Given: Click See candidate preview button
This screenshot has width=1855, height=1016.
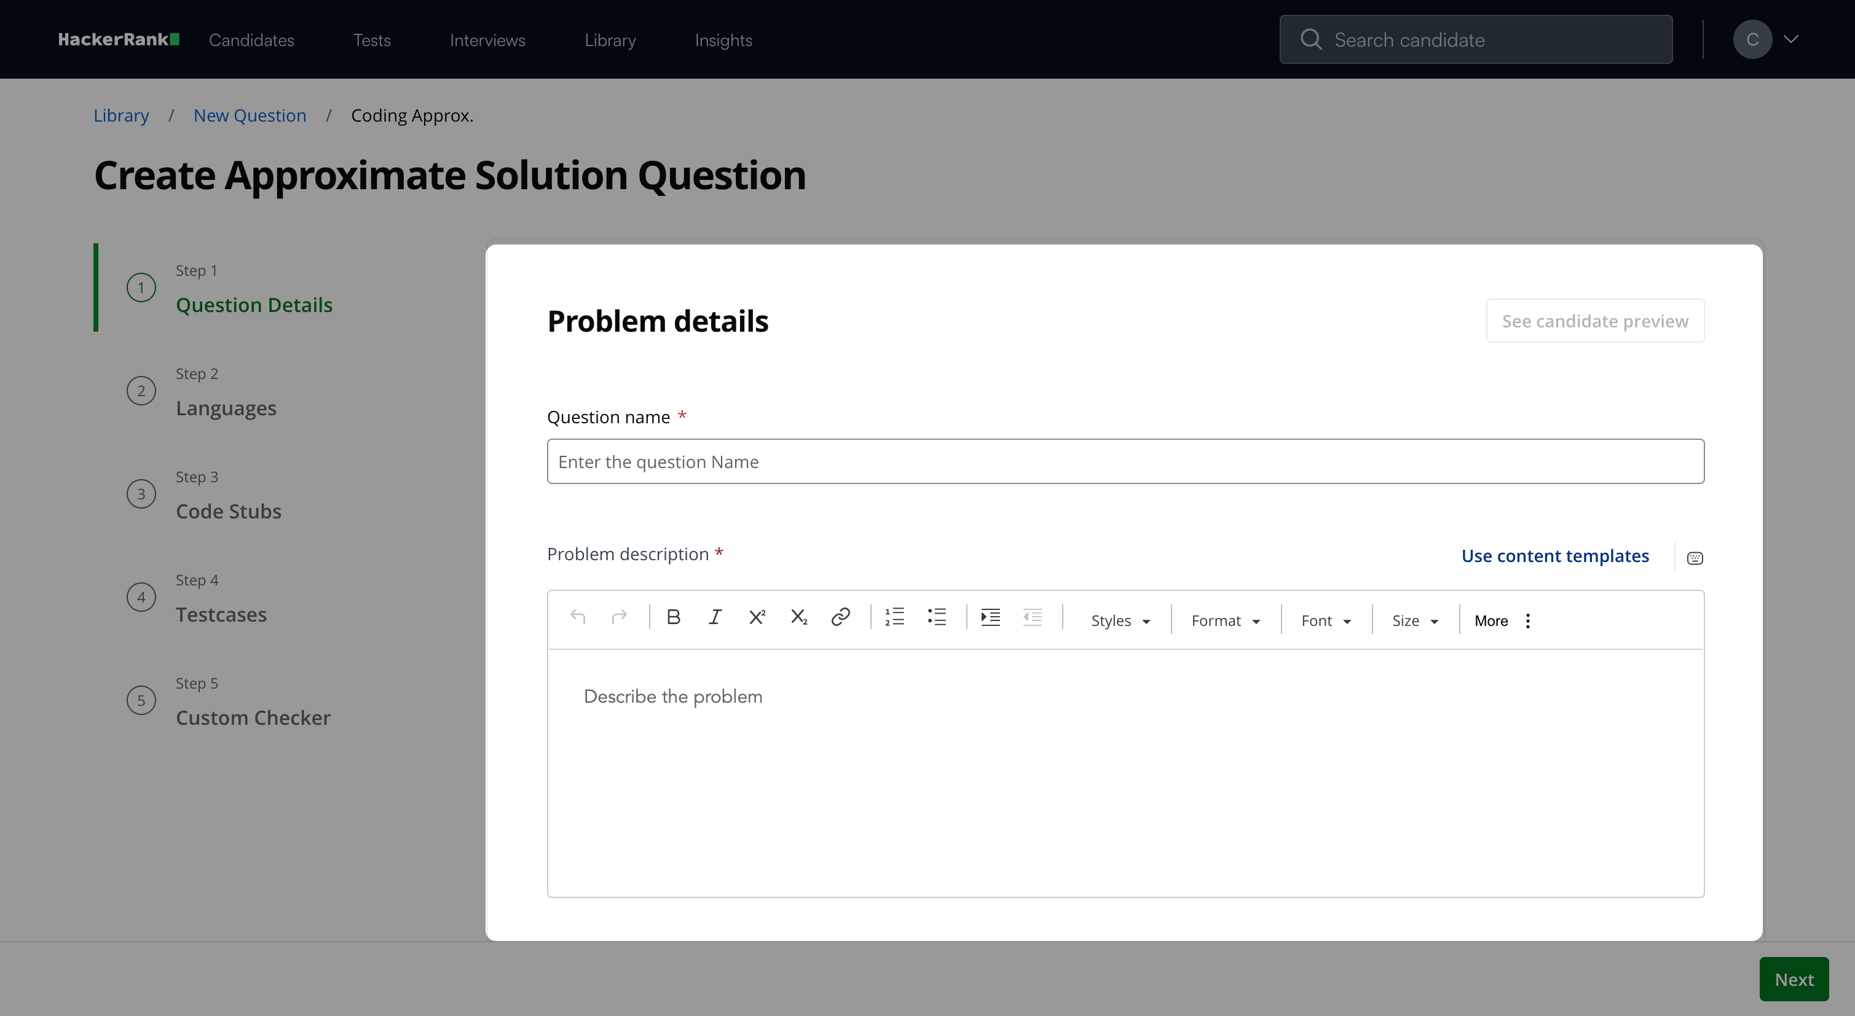Looking at the screenshot, I should tap(1595, 321).
